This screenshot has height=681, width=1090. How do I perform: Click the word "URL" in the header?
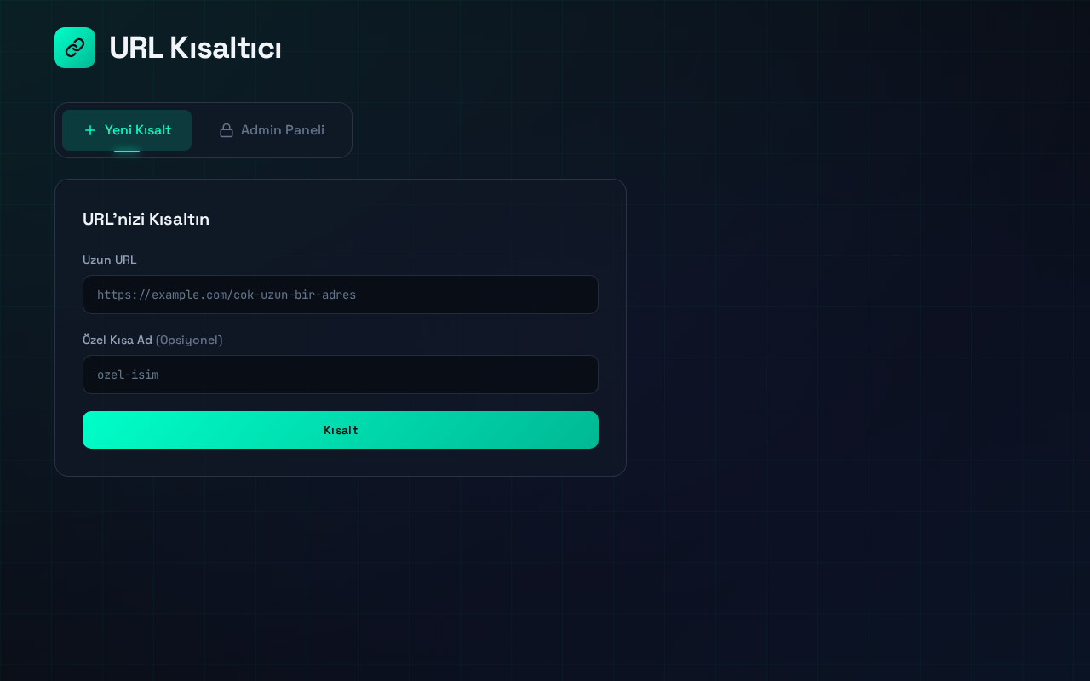[x=136, y=48]
